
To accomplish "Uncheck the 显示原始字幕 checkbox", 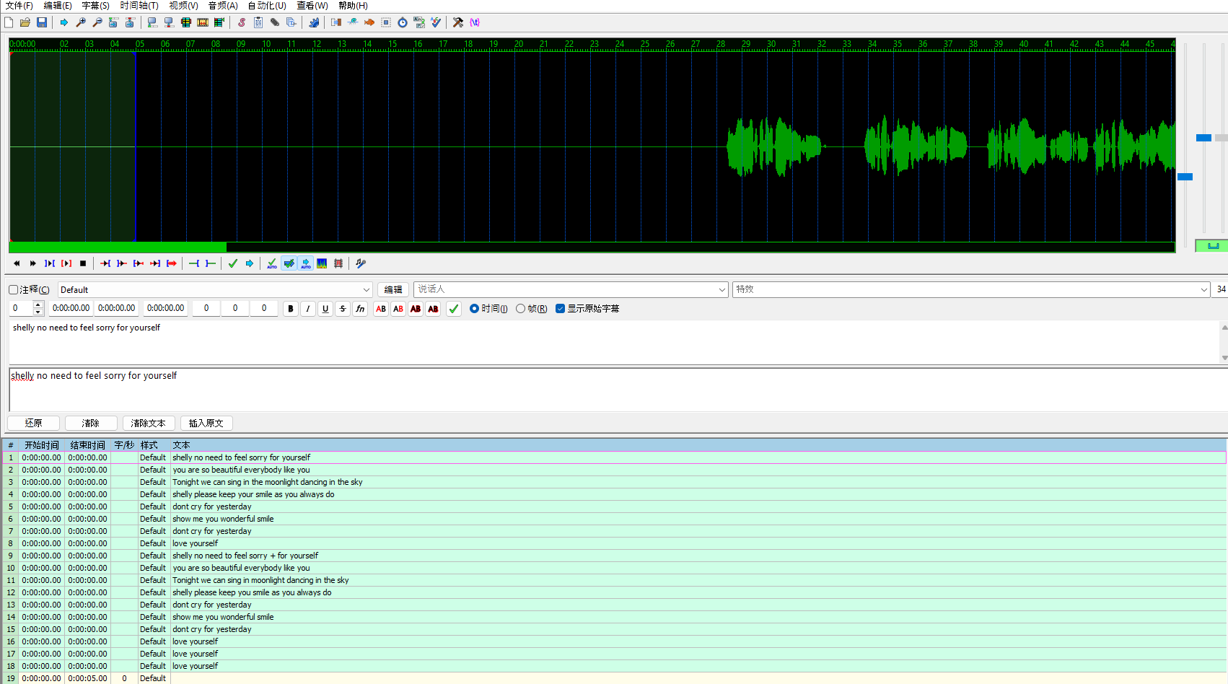I will 560,309.
